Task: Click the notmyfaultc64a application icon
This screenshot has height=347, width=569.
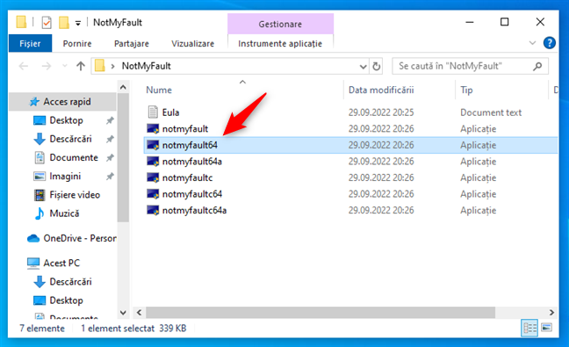Action: pyautogui.click(x=153, y=211)
